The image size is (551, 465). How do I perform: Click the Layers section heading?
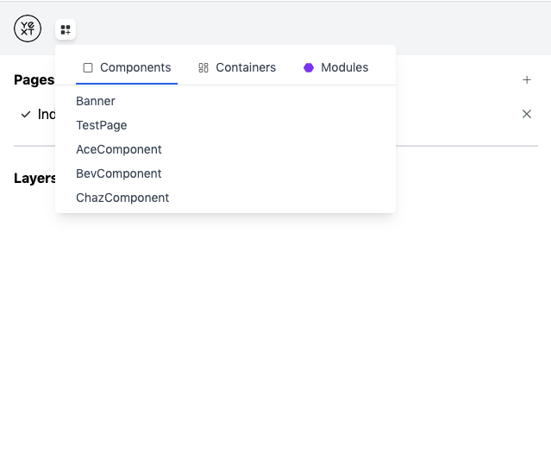(34, 179)
